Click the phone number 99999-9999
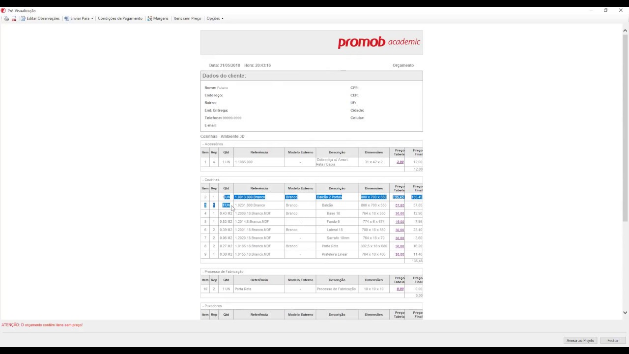 click(x=232, y=118)
